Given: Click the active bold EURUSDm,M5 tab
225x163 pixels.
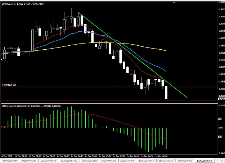Looking at the screenshot, I should pyautogui.click(x=204, y=161).
